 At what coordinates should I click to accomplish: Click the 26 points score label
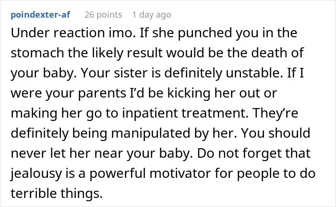click(103, 15)
